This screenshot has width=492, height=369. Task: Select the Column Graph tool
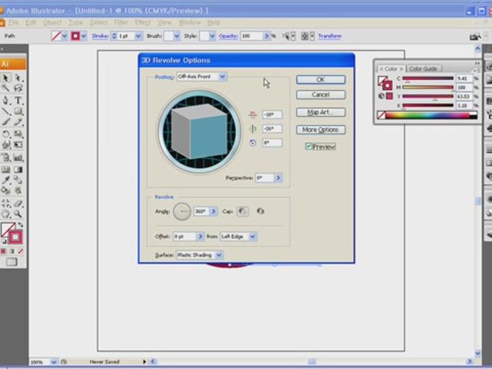coord(18,157)
